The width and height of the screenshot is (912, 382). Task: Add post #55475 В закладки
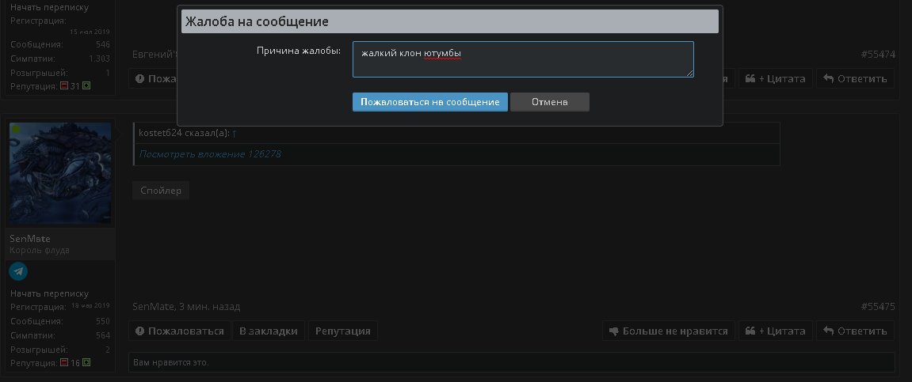pyautogui.click(x=268, y=331)
